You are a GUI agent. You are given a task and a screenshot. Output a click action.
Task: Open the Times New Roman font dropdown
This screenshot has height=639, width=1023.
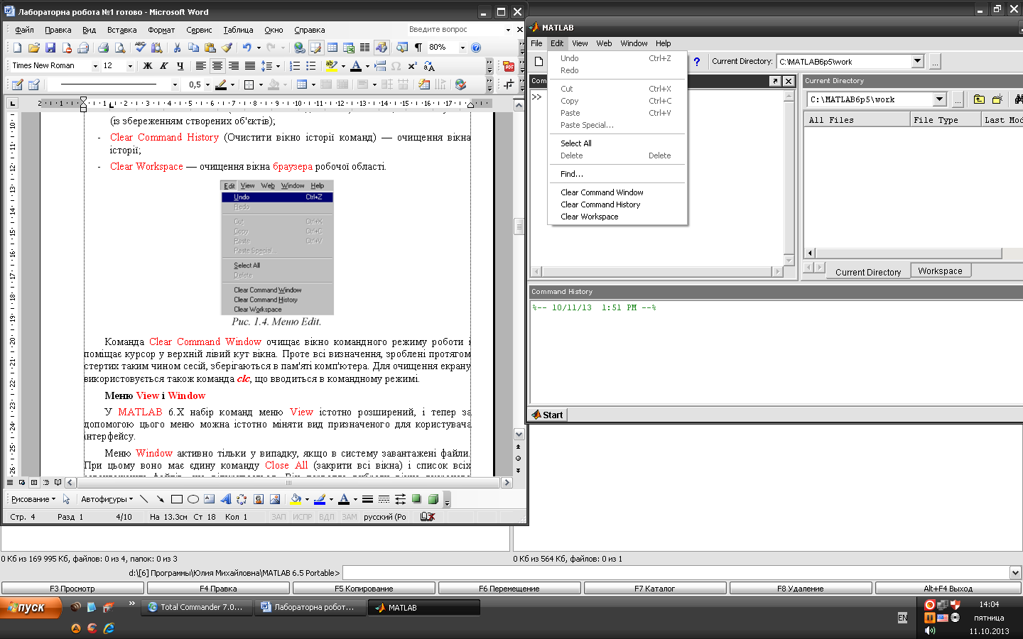click(95, 66)
